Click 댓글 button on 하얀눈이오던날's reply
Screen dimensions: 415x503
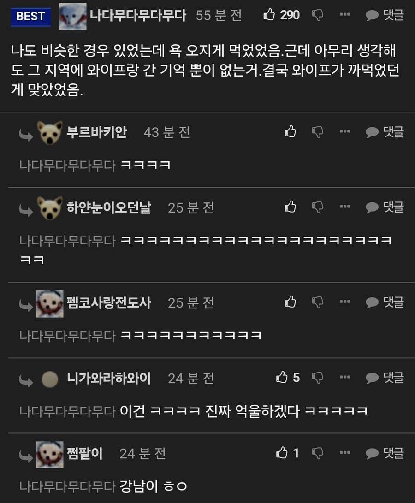385,207
